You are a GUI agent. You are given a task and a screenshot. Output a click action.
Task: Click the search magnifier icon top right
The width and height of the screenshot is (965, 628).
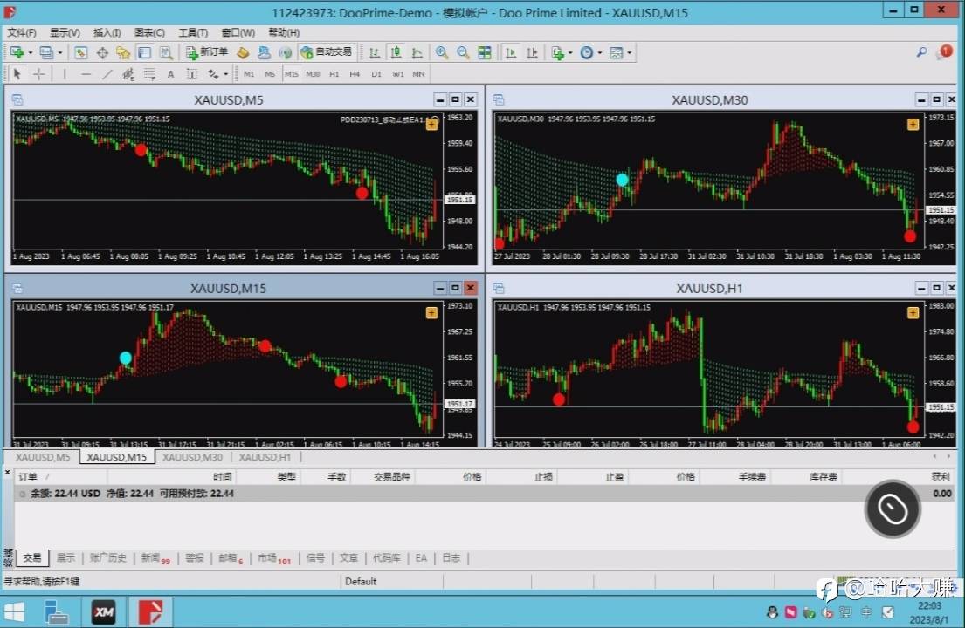point(921,53)
